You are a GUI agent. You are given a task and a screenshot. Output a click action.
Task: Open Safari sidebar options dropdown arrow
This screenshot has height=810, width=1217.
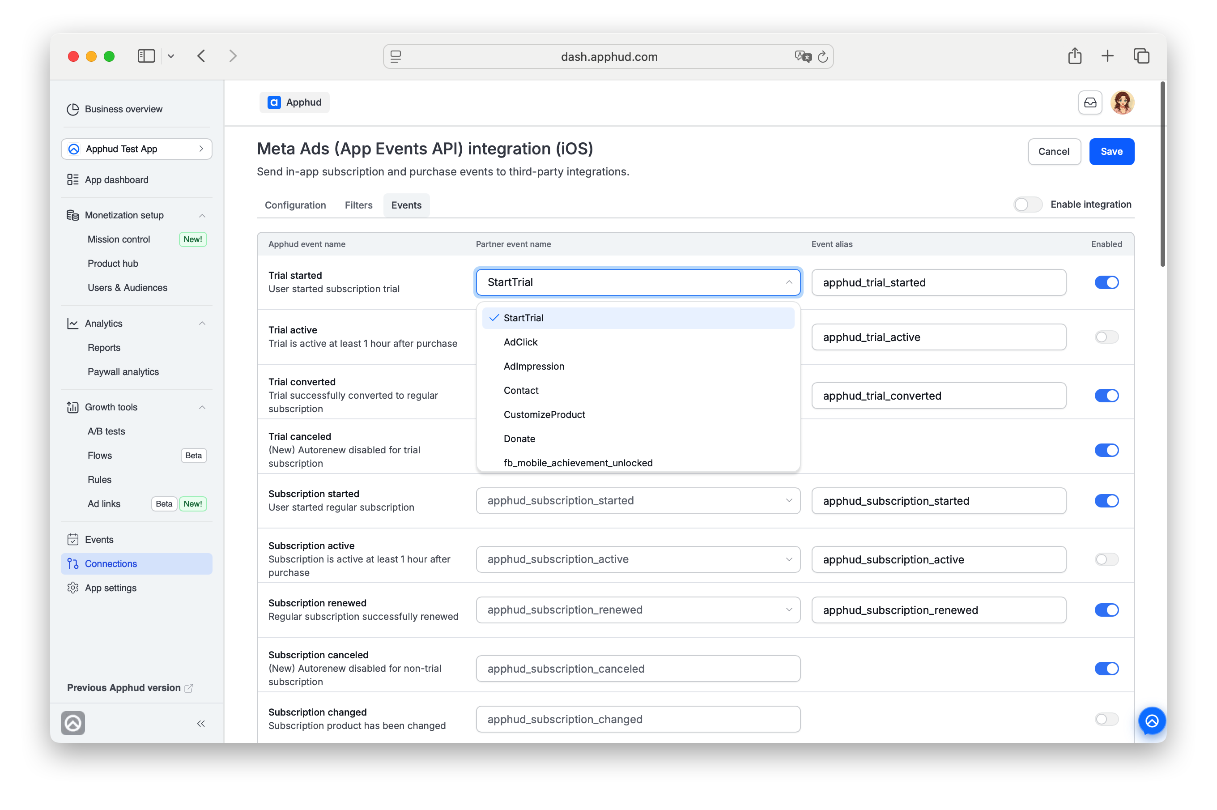click(171, 56)
